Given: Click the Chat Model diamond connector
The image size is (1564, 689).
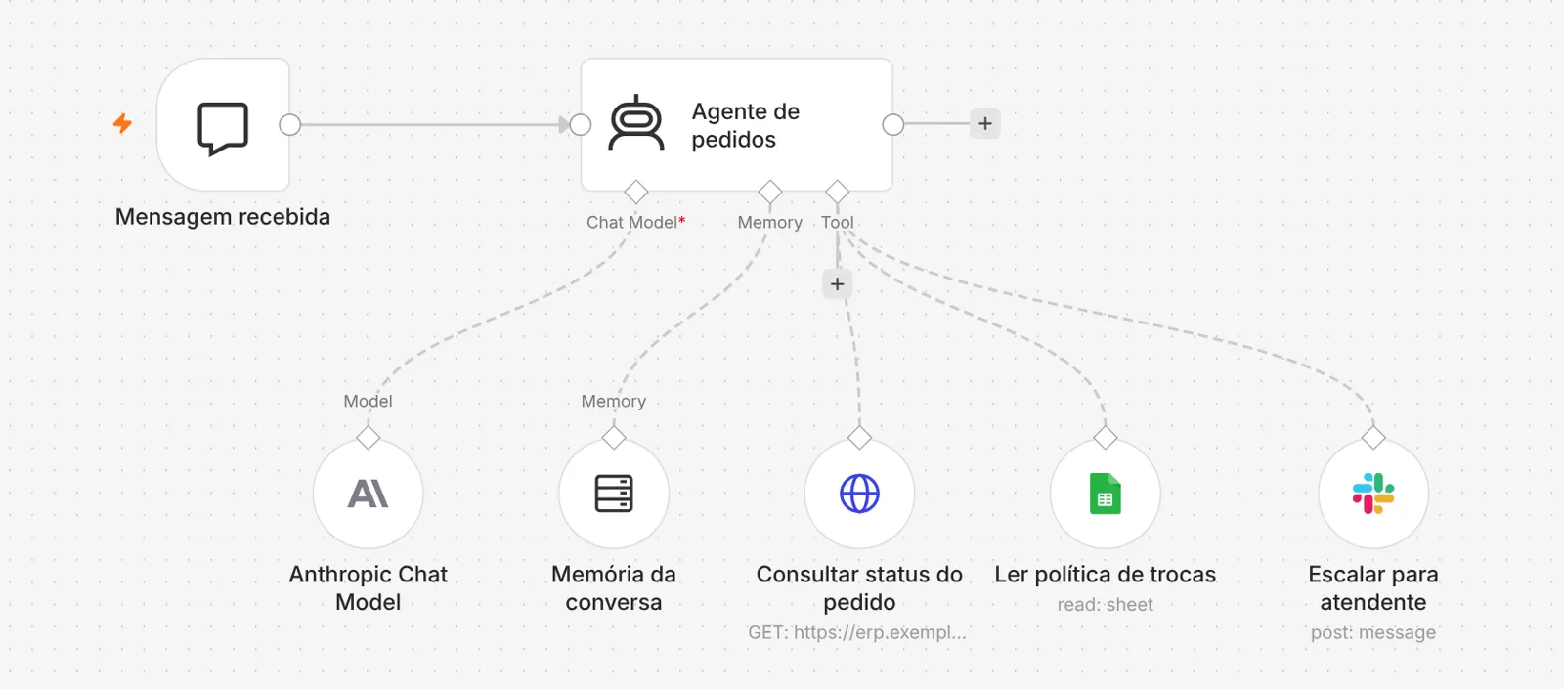Looking at the screenshot, I should coord(636,192).
